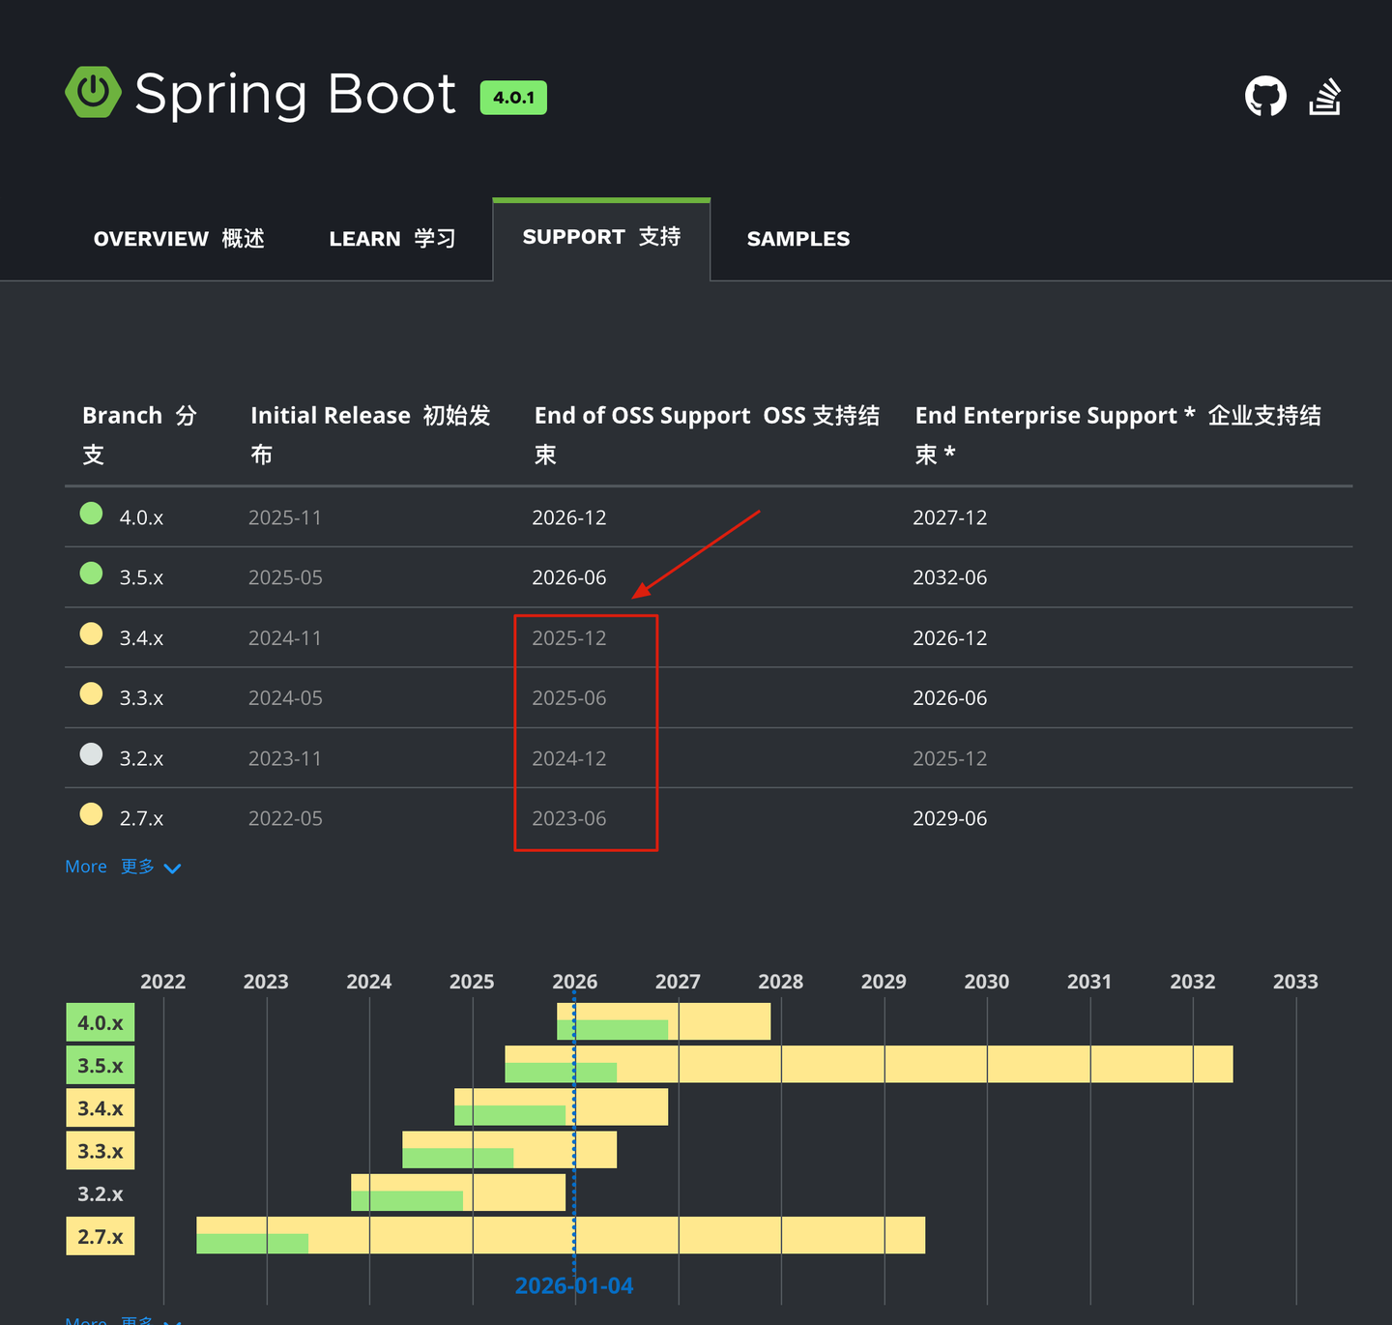The image size is (1392, 1325).
Task: Click the 4.0.1 version badge
Action: point(513,98)
